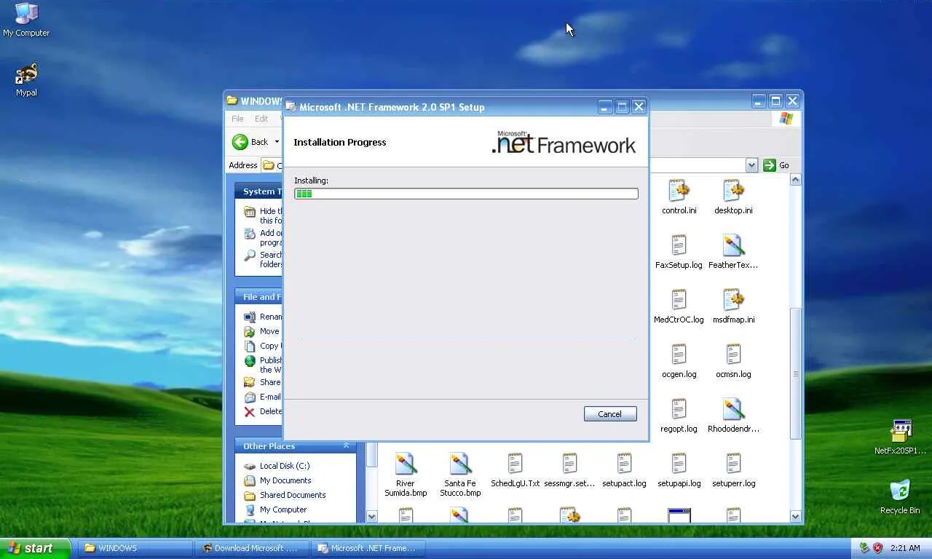Screen dimensions: 932x559
Task: Switch to Microsoft .NET Frame... taskbar button
Action: (368, 548)
